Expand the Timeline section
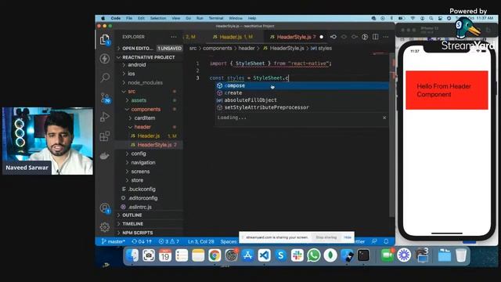 [x=150, y=224]
